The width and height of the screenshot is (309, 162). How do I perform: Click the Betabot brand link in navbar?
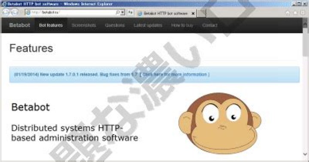click(19, 25)
